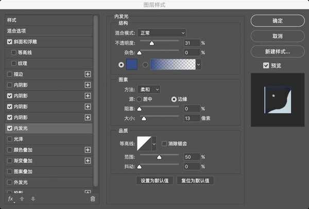Image resolution: width=309 pixels, height=209 pixels.
Task: Expand the gradient picker dropdown arrow
Action: [198, 65]
